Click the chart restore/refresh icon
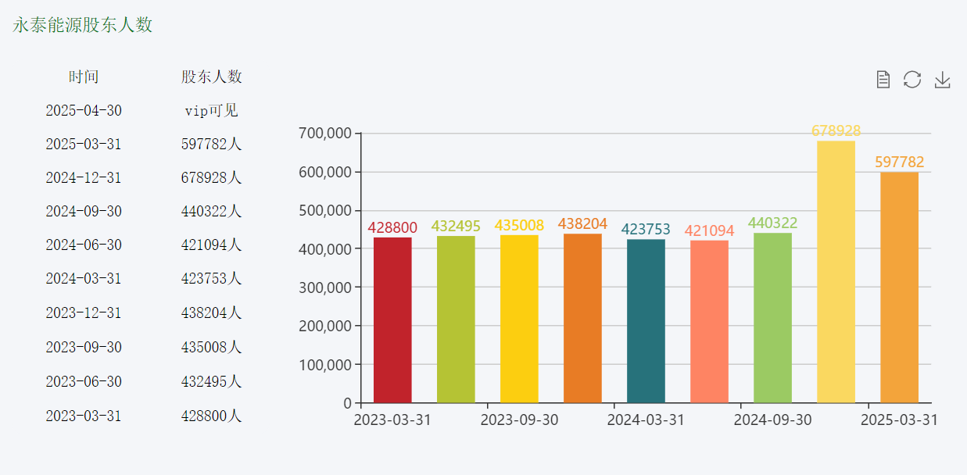This screenshot has width=967, height=475. pyautogui.click(x=912, y=79)
